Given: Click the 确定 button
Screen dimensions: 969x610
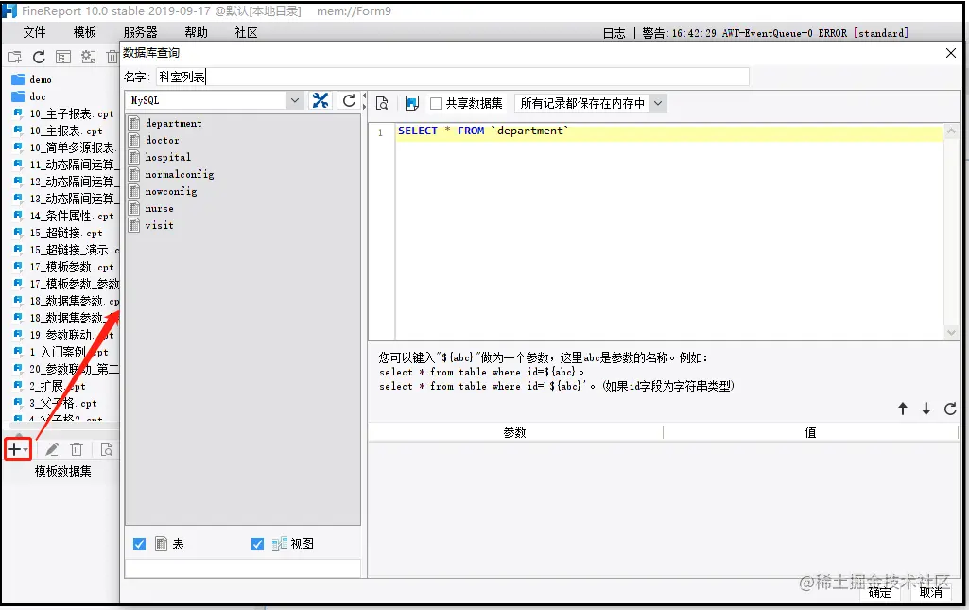Looking at the screenshot, I should [879, 592].
